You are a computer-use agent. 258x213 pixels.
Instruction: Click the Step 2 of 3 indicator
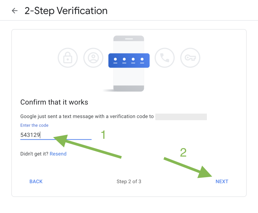tap(129, 181)
